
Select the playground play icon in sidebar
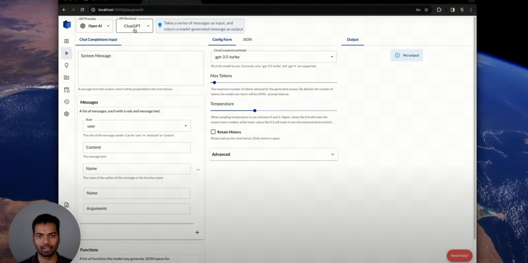pyautogui.click(x=67, y=53)
